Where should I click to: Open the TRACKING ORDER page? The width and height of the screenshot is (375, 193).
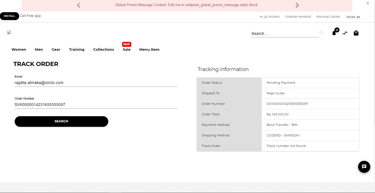tap(328, 17)
